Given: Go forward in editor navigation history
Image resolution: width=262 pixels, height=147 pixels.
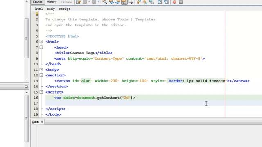Looking at the screenshot, I should point(94,2).
